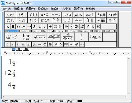The height and width of the screenshot is (103, 132).
Task: Open the logical symbols palette (∴∀∃)
Action: coord(67,15)
